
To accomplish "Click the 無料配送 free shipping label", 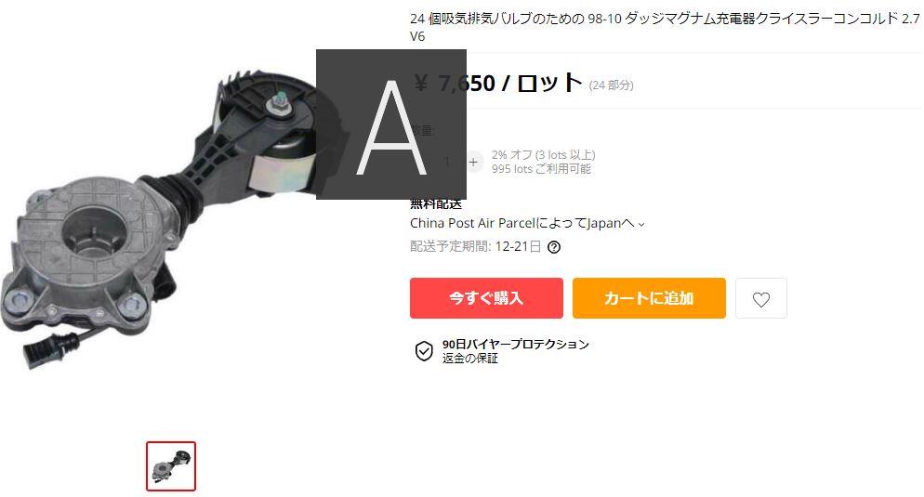I will point(436,203).
